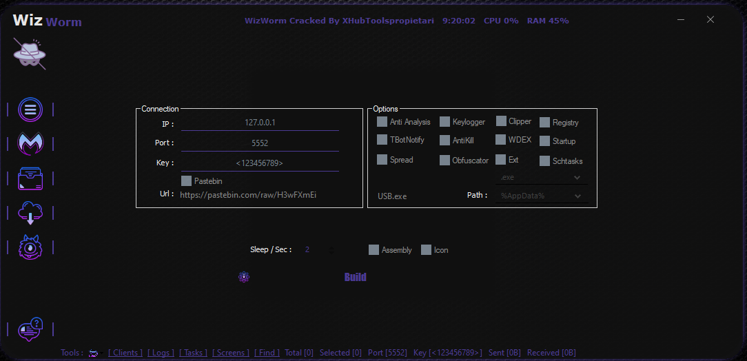
Task: Click the Received [0B] status entry
Action: point(552,353)
